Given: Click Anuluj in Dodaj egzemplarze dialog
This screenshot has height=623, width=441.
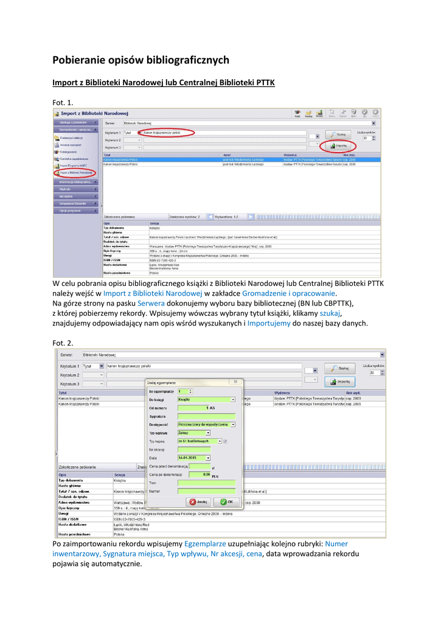Looking at the screenshot, I should 199,502.
